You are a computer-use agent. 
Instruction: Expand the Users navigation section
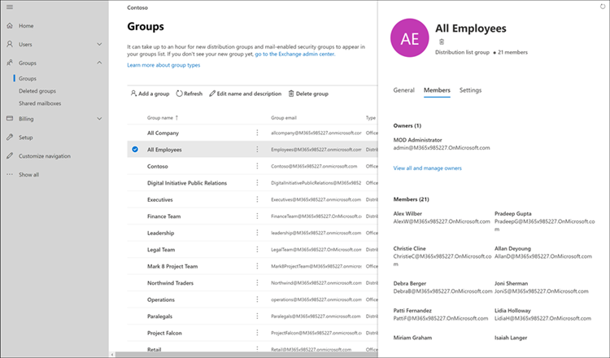coord(99,44)
